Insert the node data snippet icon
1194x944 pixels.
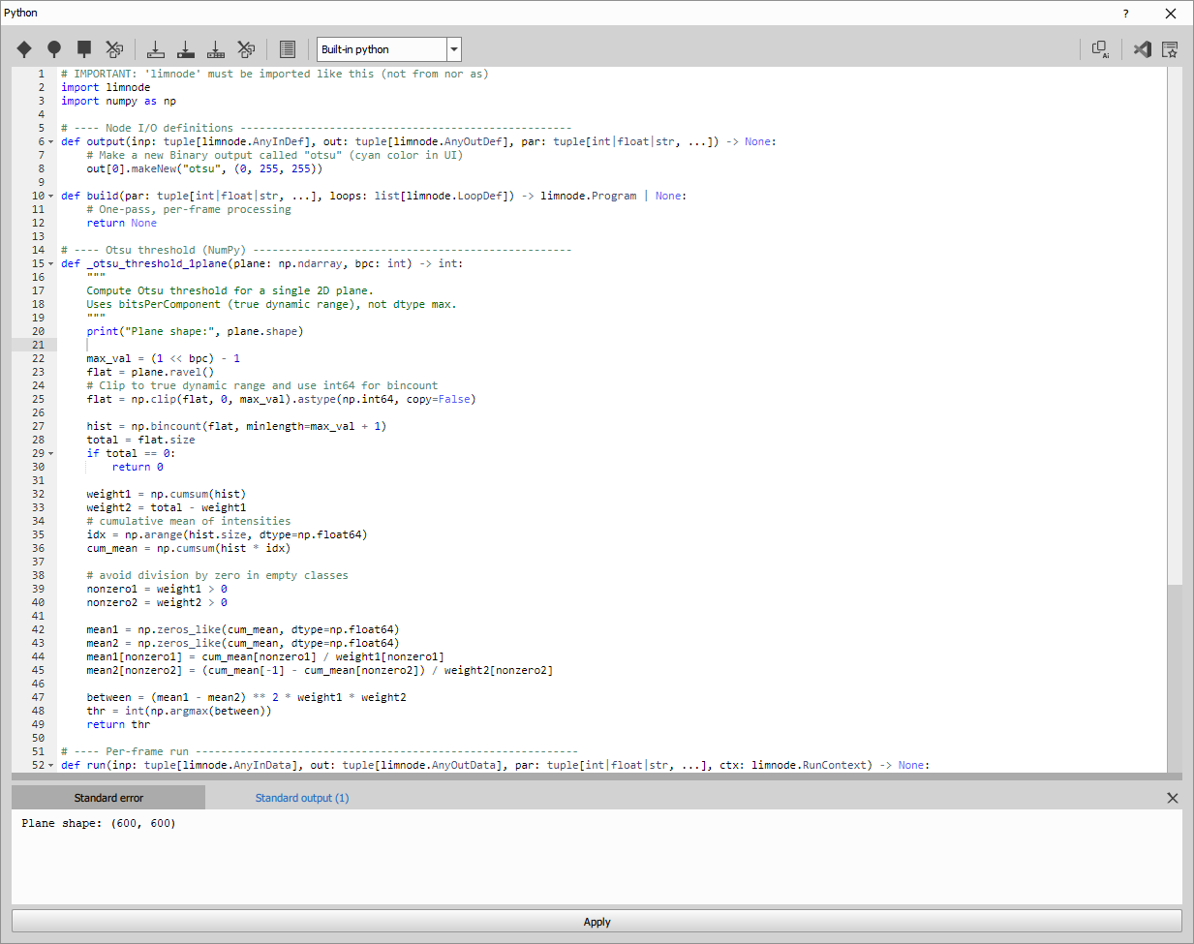tap(186, 48)
